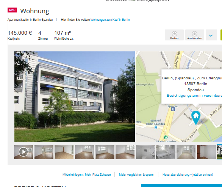Open Möbel einlagern: Mehr Platz Zuhause link
Screen dimensions: 222x187
(x=87, y=175)
